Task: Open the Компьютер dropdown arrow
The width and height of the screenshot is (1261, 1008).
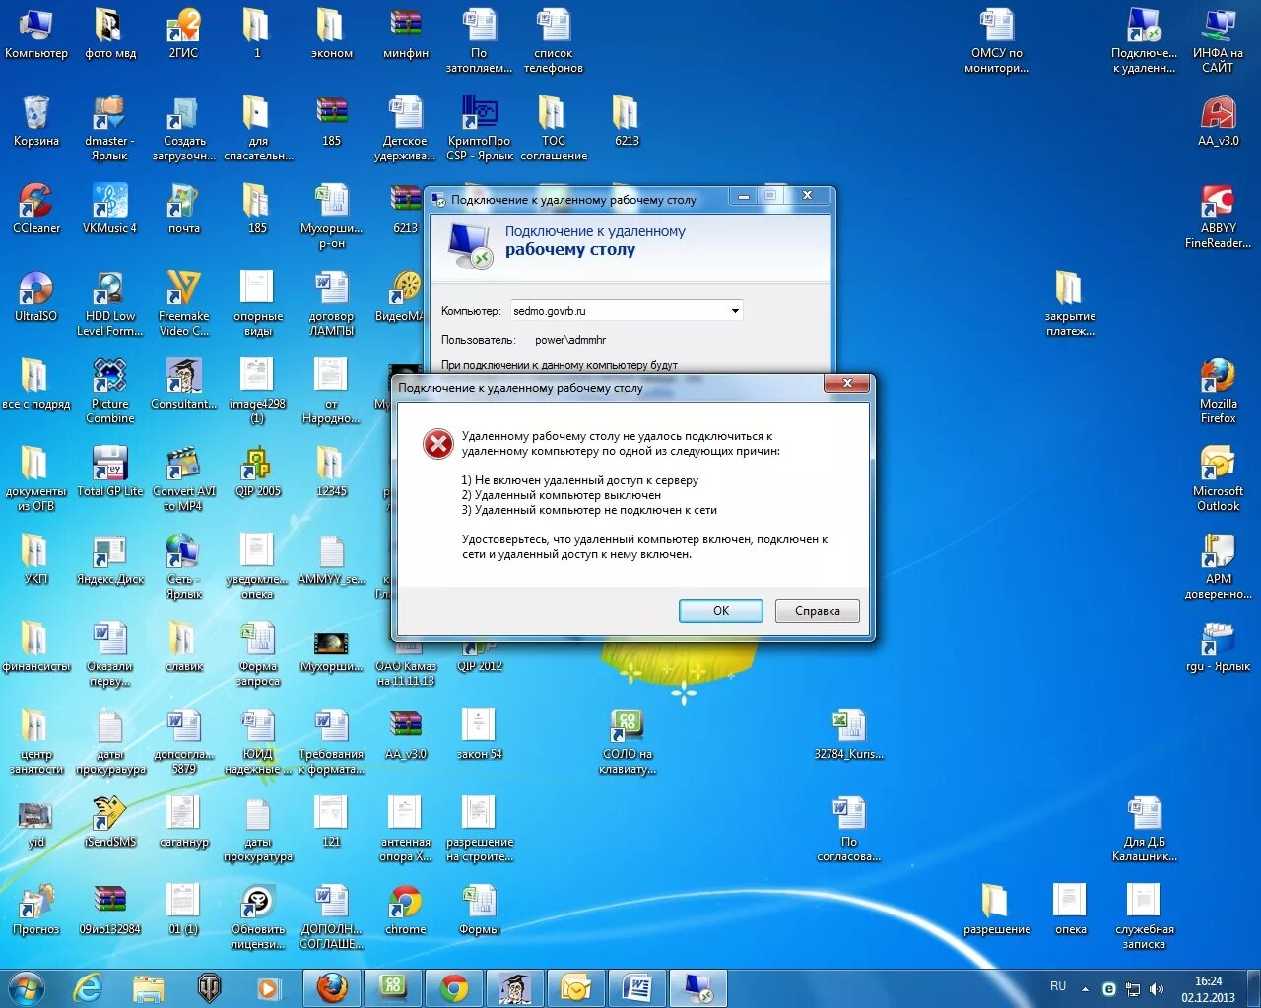Action: click(735, 311)
